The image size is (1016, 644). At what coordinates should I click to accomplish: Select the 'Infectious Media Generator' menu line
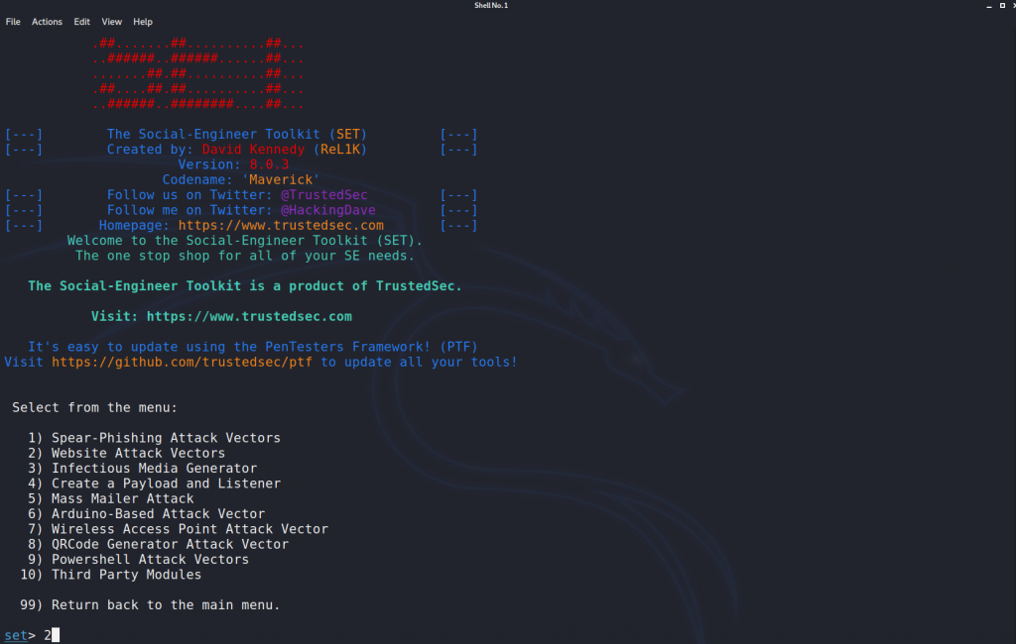click(x=143, y=469)
